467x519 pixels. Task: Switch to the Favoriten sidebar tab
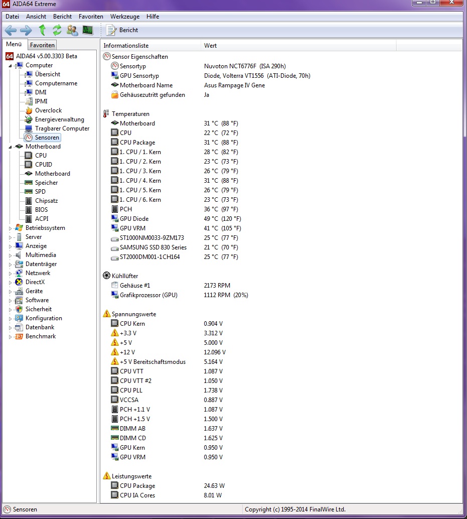pyautogui.click(x=42, y=45)
